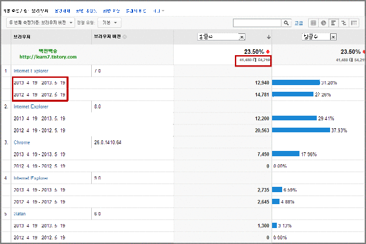Image resolution: width=366 pixels, height=244 pixels.
Task: Click the 4.88% percentage label
Action: (x=287, y=201)
